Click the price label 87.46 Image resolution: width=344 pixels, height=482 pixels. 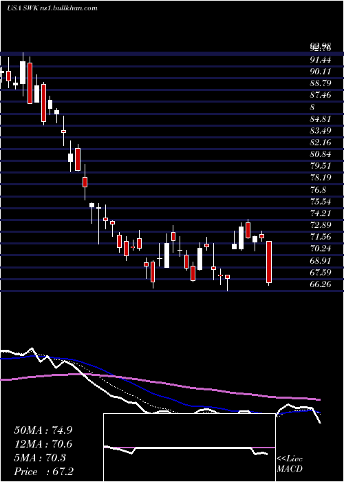[321, 95]
